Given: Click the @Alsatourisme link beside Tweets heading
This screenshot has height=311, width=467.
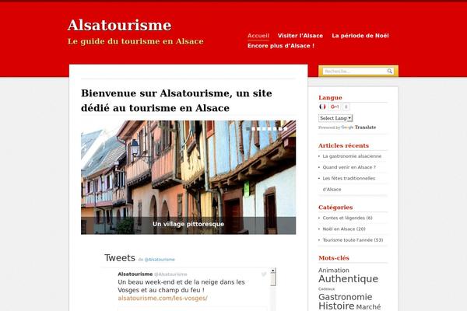Looking at the screenshot, I should tap(160, 260).
